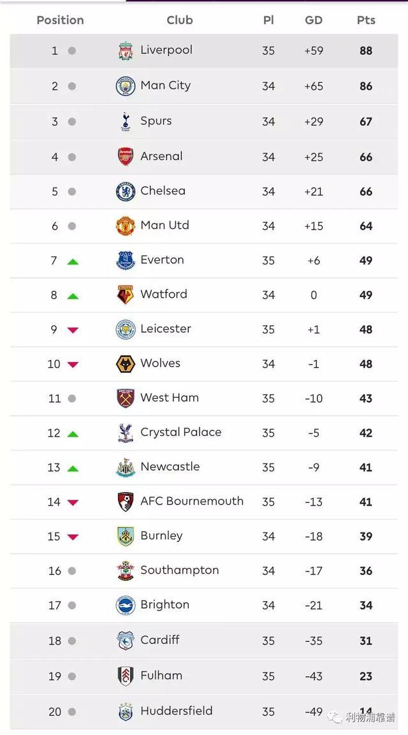Screen dimensions: 408x735
Task: Open the Southampton team name link
Action: click(180, 571)
